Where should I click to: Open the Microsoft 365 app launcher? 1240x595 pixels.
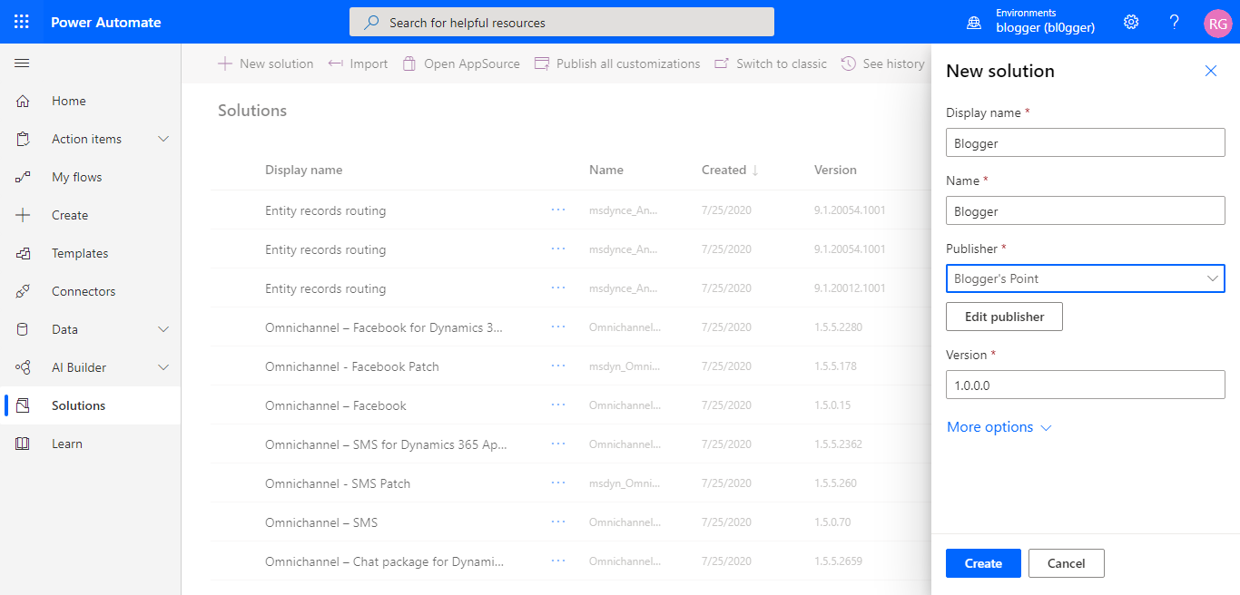pos(20,21)
